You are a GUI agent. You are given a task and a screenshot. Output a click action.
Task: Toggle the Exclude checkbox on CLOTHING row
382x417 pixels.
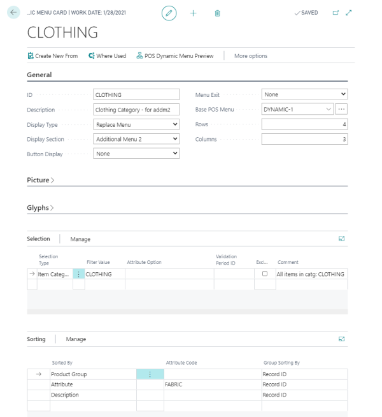click(x=265, y=274)
